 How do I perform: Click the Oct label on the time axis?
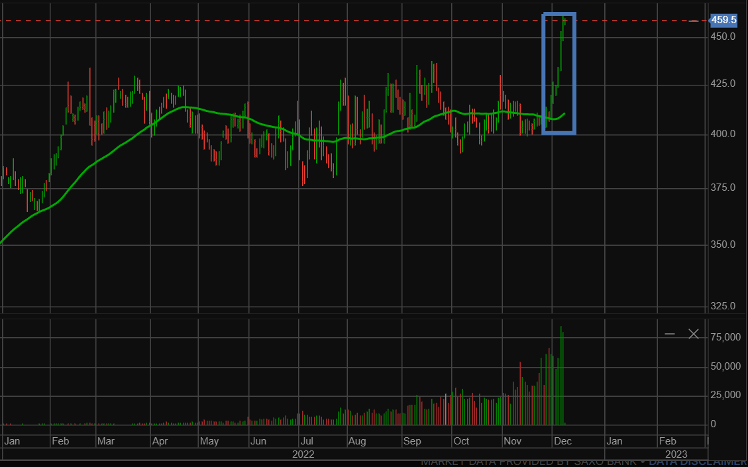click(461, 441)
